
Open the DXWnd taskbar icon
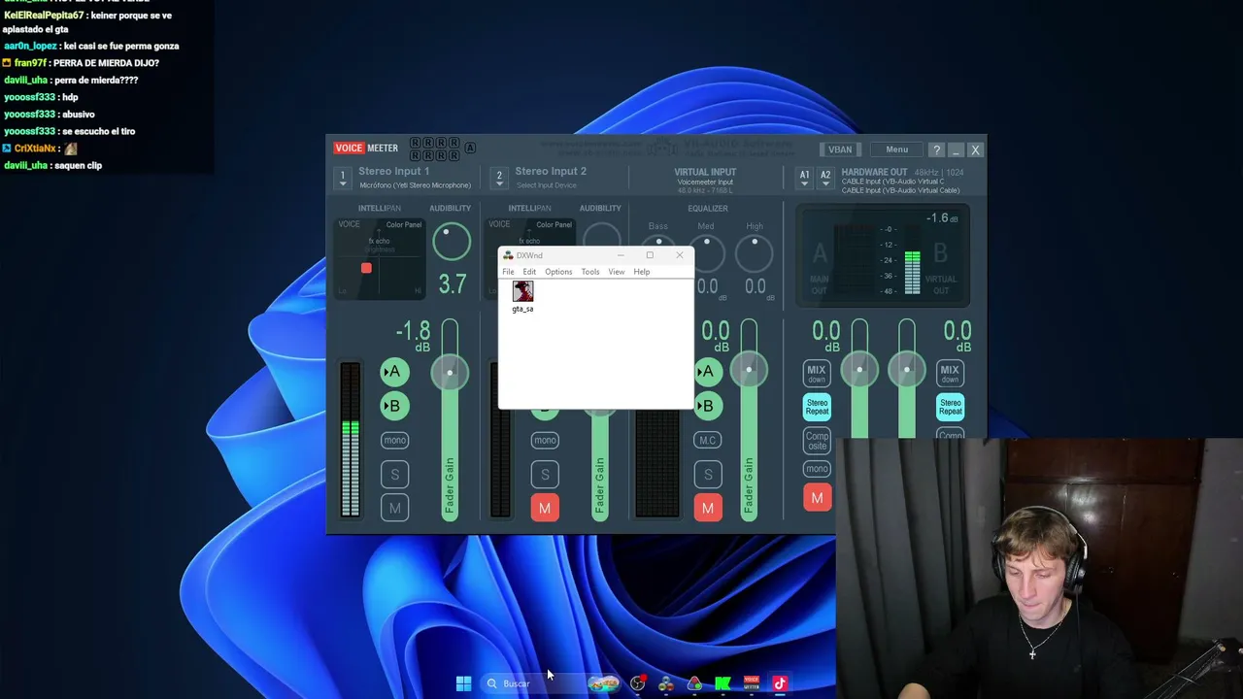(x=666, y=683)
